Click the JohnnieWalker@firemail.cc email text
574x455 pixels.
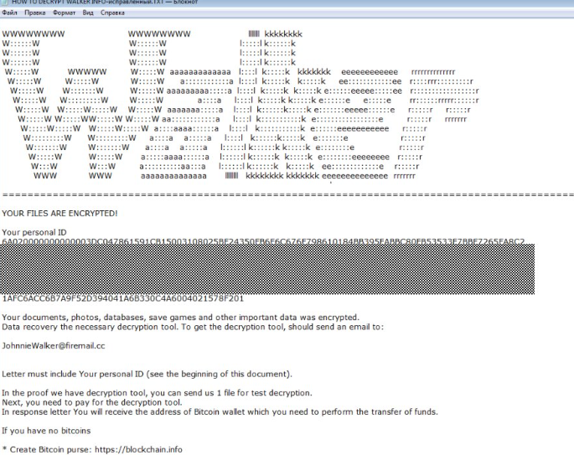click(54, 346)
